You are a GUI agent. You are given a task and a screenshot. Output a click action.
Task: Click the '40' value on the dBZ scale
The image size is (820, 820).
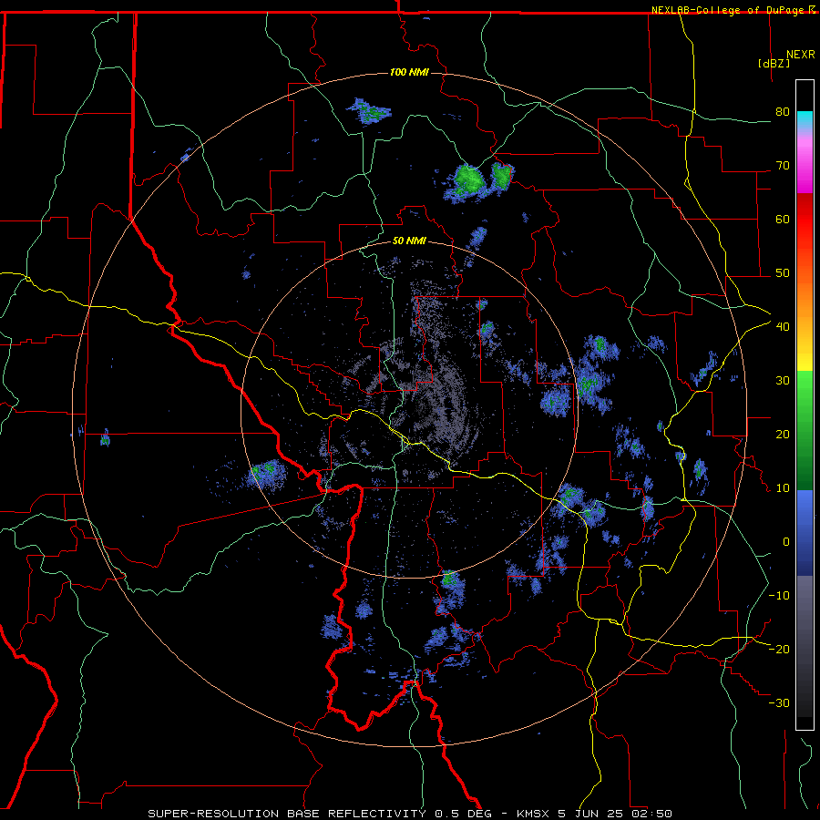click(783, 327)
